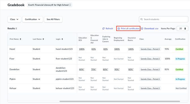The width and height of the screenshot is (190, 104).
Task: Click the download arrow icon beside Download .csv
Action: point(142,28)
